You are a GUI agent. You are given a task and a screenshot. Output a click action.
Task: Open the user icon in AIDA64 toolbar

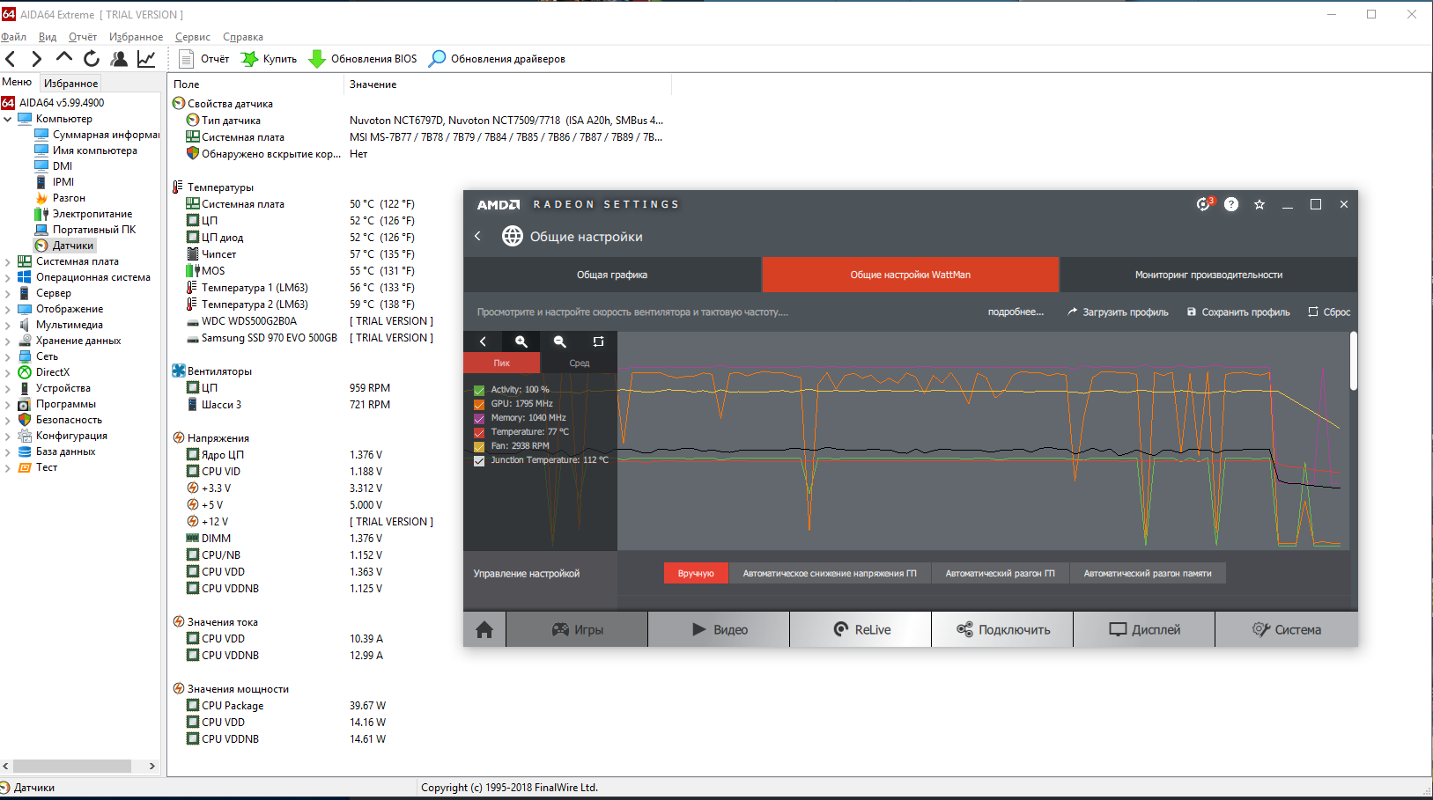119,59
